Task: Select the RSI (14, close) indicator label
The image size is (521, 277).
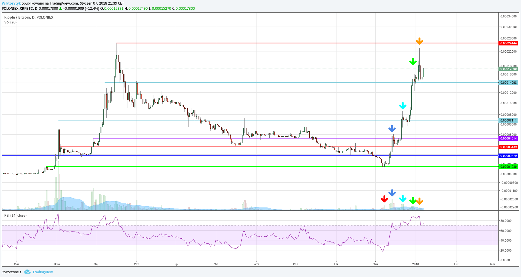Action: (15, 216)
